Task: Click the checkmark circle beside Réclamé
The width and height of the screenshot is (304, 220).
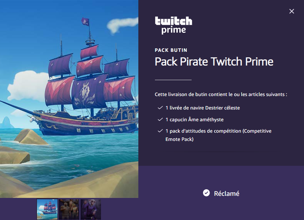Action: click(x=206, y=193)
